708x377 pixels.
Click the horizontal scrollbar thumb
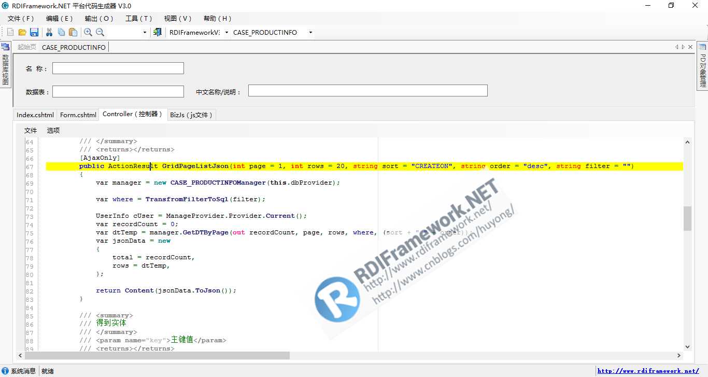click(x=157, y=356)
